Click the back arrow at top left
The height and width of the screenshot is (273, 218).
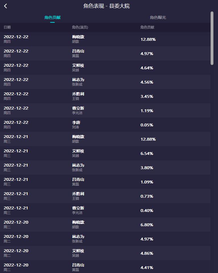point(6,6)
